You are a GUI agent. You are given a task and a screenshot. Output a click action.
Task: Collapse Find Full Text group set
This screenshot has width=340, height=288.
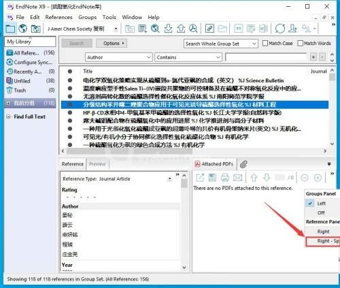click(x=8, y=116)
